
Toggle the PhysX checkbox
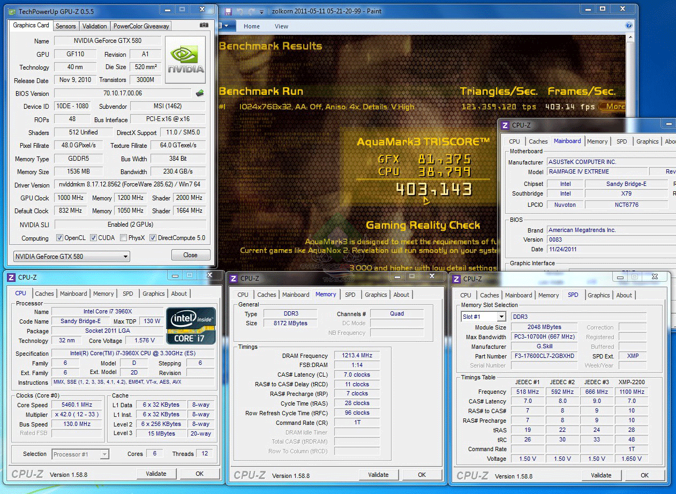124,238
